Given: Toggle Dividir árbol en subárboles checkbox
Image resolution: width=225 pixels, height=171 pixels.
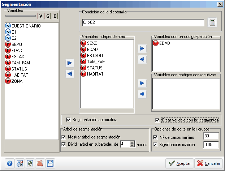Looking at the screenshot, I should click(x=64, y=144).
